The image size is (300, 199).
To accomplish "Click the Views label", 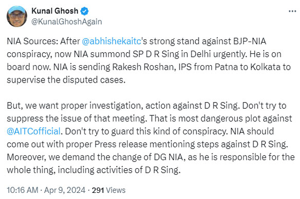I will (116, 190).
